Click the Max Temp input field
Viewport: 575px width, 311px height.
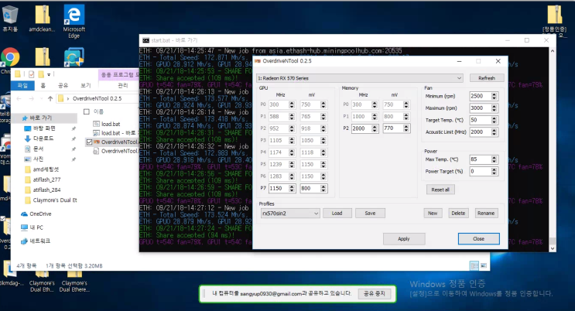coord(481,159)
